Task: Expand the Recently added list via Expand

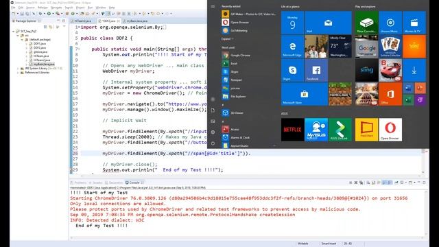Action: coord(227,39)
